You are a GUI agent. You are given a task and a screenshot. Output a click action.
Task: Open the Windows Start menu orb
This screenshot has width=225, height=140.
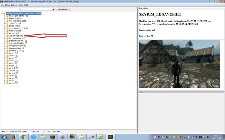click(4, 137)
